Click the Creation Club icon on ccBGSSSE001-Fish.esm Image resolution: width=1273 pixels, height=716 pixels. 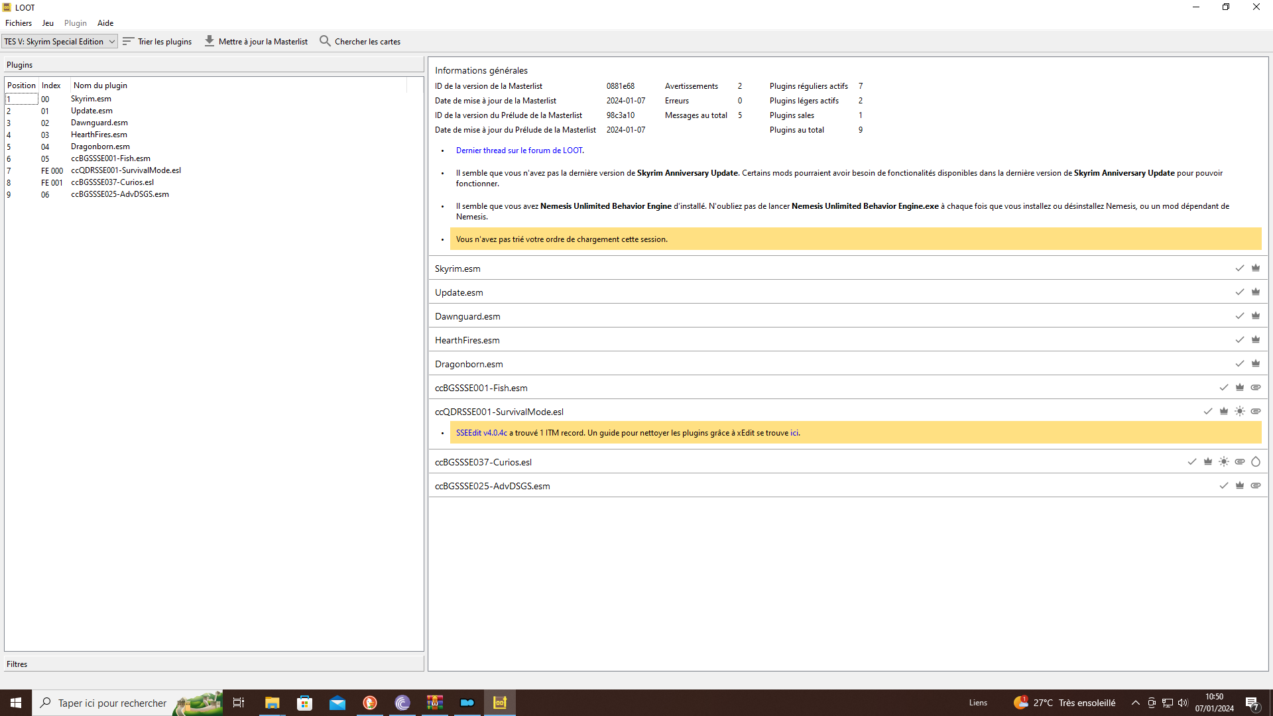tap(1256, 387)
